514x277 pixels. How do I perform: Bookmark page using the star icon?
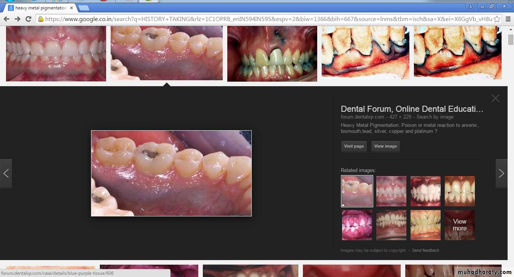[x=497, y=19]
